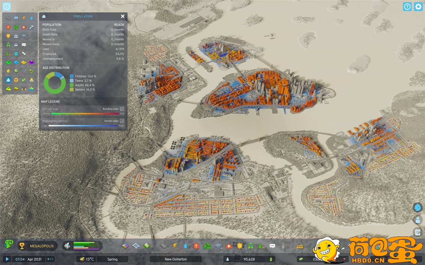Open the Garbage recycling info view icon

pos(16,27)
